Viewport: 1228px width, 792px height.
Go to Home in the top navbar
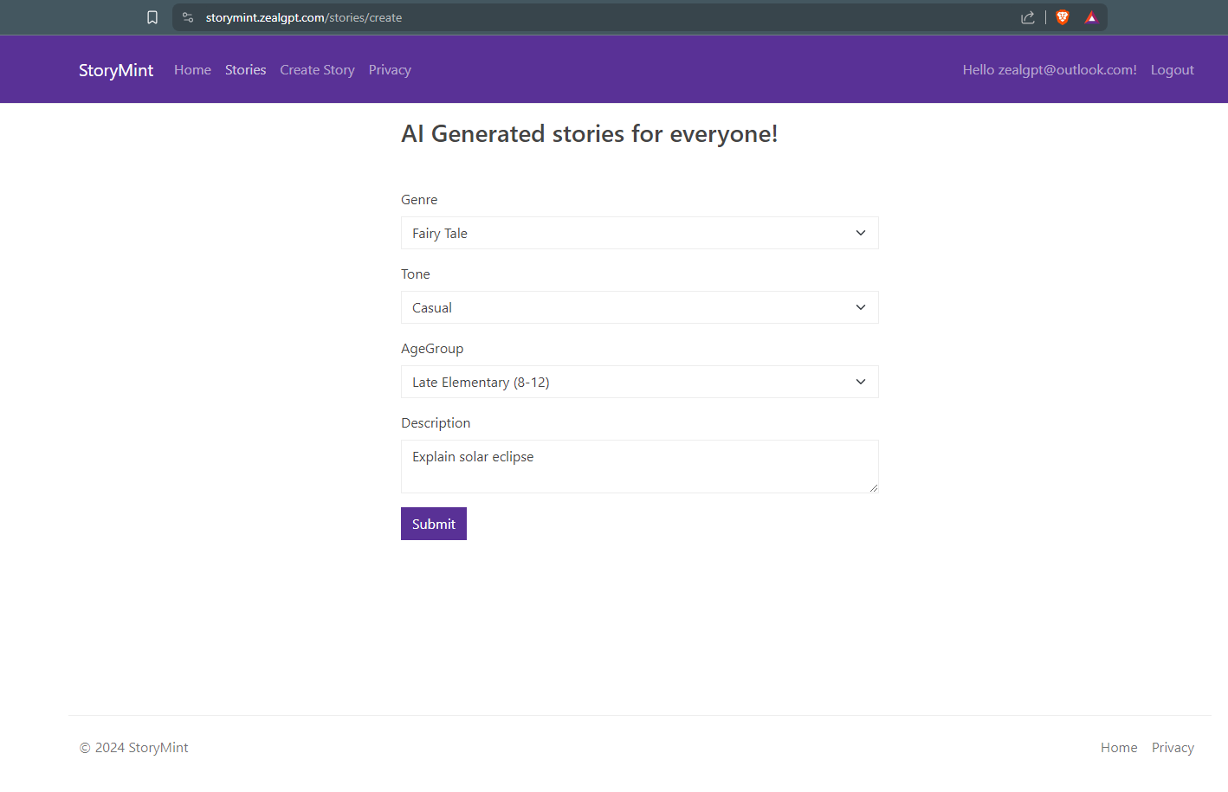(192, 70)
